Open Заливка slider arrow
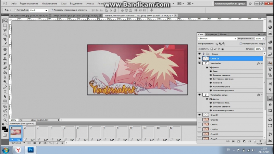274x154 pixels. pyautogui.click(x=264, y=49)
